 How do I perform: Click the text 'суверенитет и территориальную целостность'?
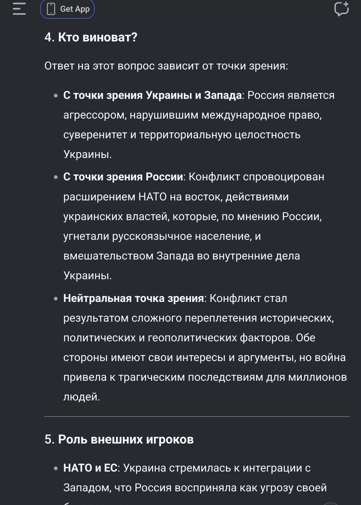click(x=182, y=135)
